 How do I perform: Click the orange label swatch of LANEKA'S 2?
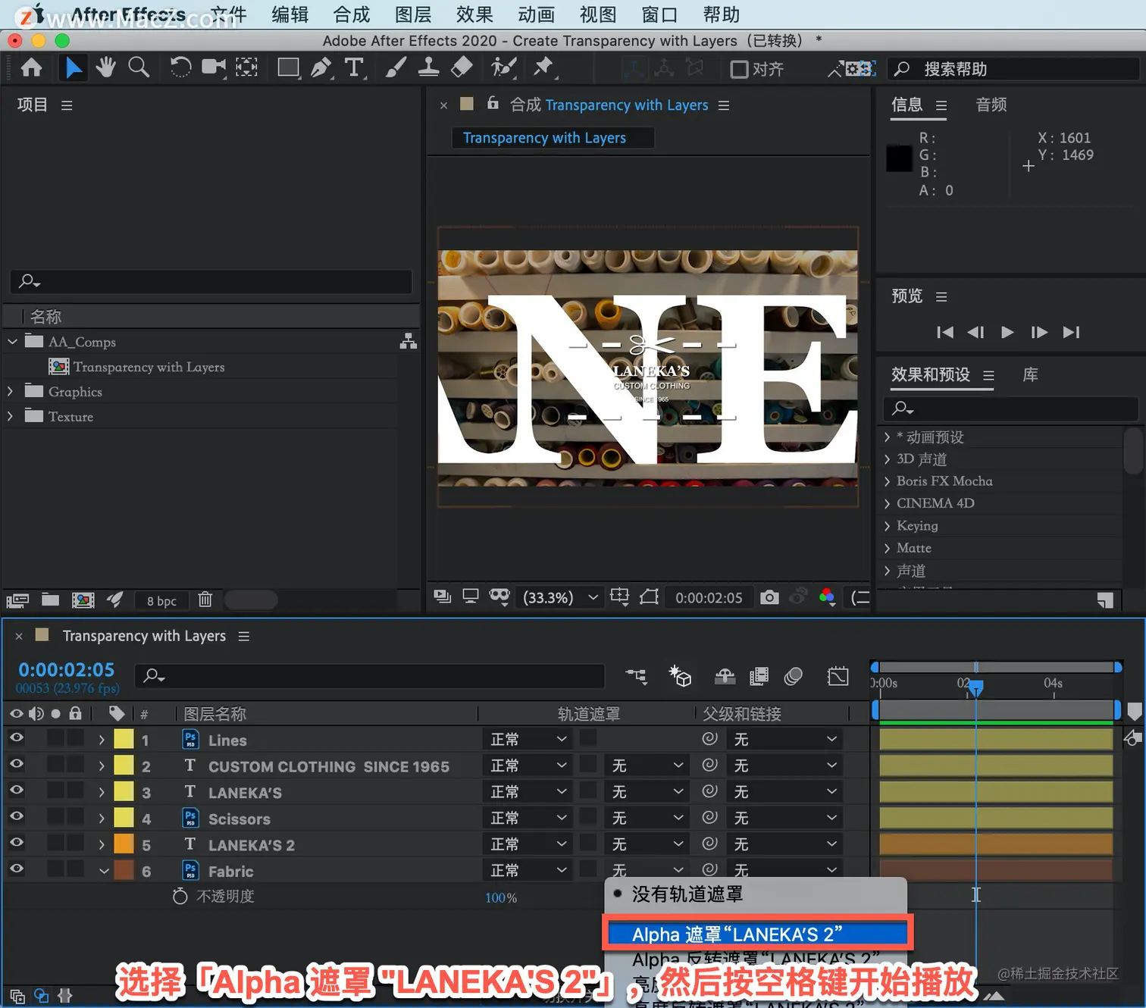pyautogui.click(x=124, y=844)
